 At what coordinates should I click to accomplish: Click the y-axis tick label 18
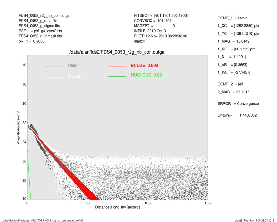tap(24, 84)
